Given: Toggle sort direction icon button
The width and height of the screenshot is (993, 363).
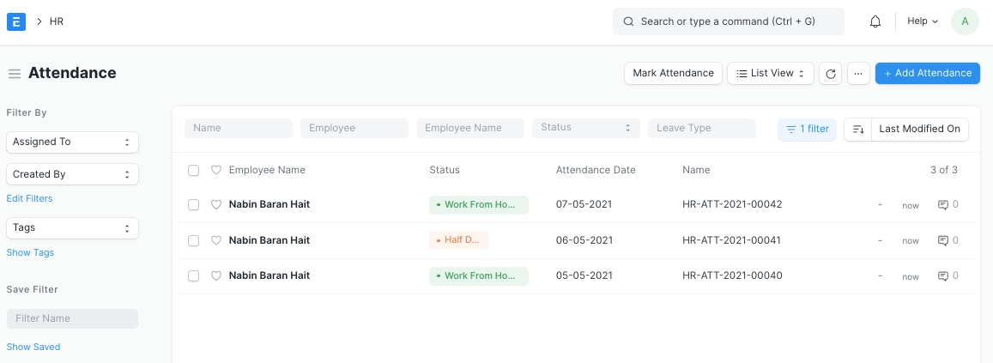Looking at the screenshot, I should pyautogui.click(x=858, y=129).
